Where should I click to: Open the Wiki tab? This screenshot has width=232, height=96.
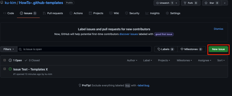pos(114,13)
